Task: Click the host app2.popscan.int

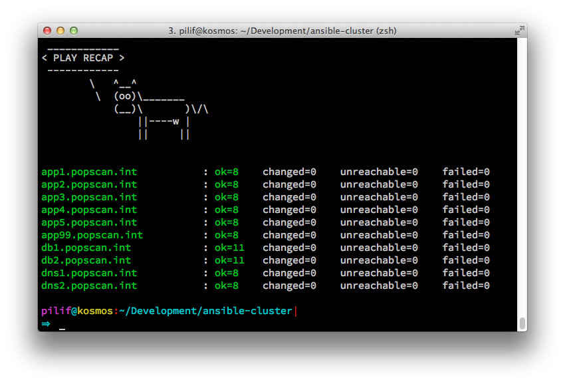Action: pos(89,184)
